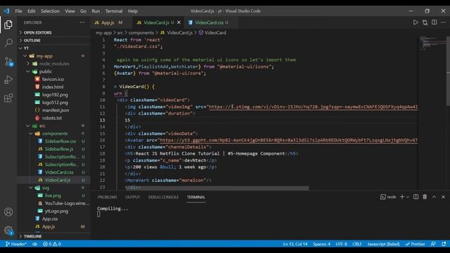Open the Accounts menu icon

tap(8, 212)
